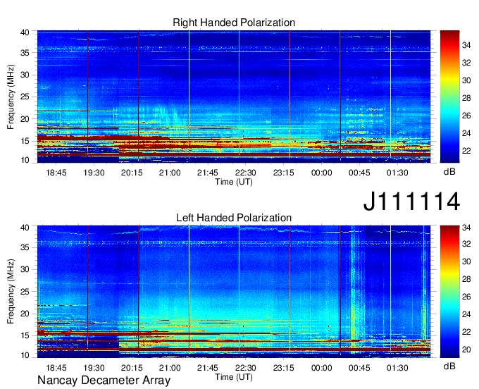Click "Time (UT)" label under the left-handed plot

[234, 377]
